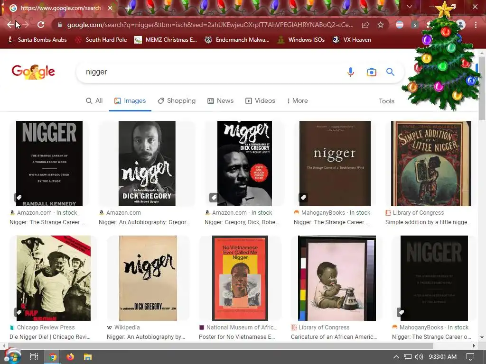Open the 'Simple Addition' Library of Congress thumbnail

coord(431,164)
